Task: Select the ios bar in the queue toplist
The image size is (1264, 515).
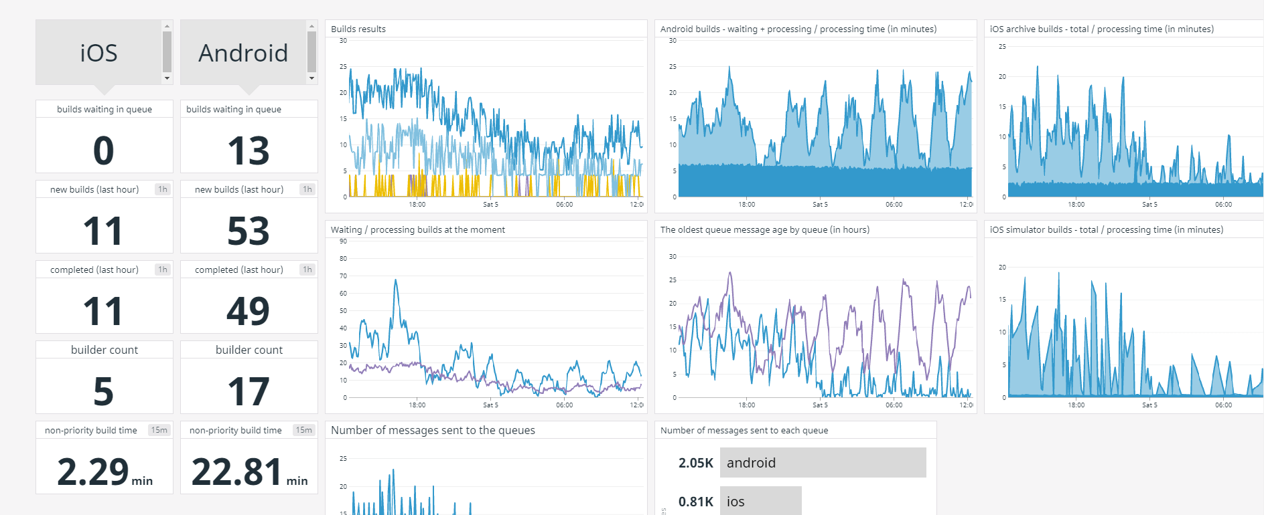Action: coord(760,501)
